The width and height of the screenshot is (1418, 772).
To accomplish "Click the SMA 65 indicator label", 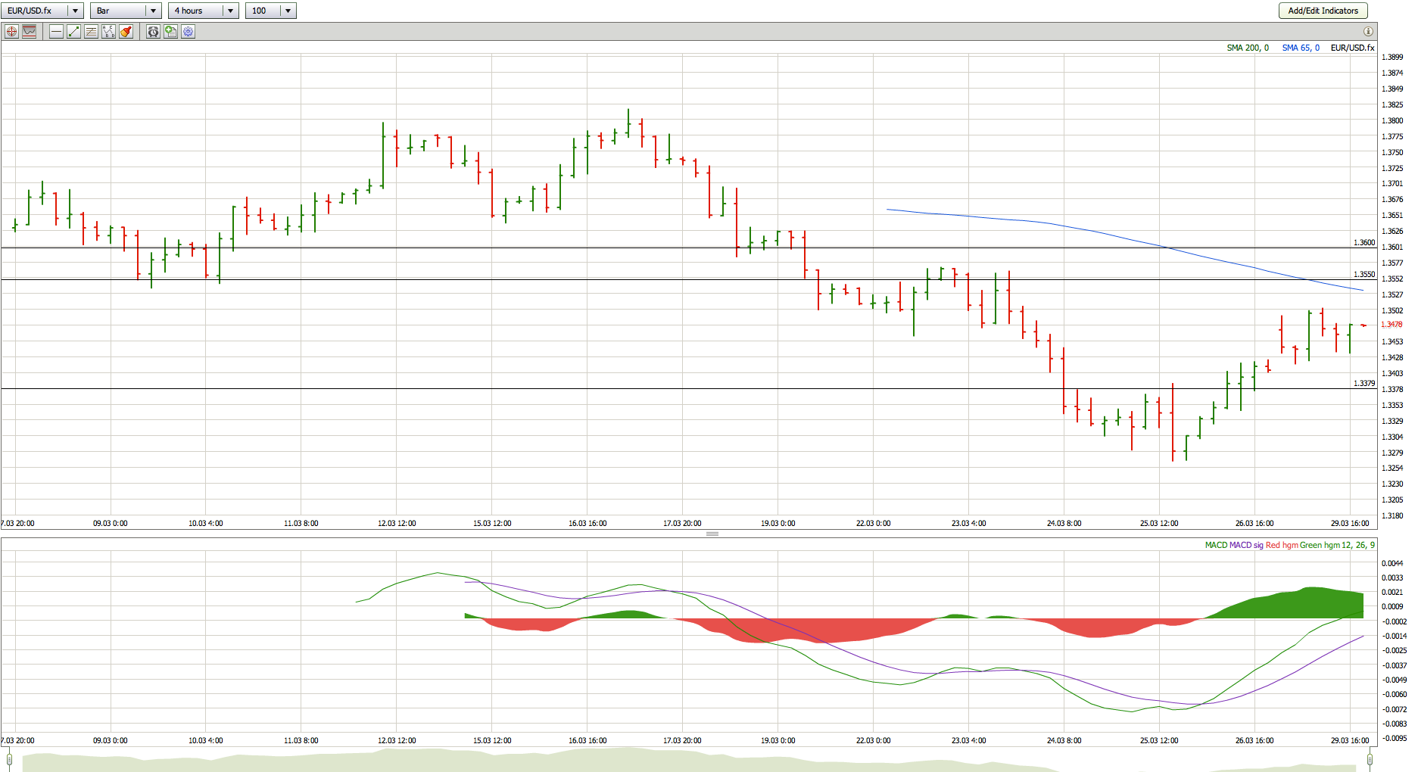I will (1300, 48).
